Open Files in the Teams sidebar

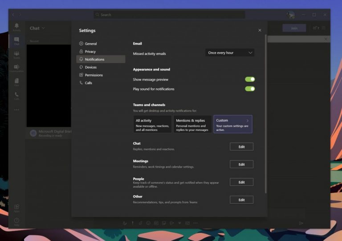16,82
